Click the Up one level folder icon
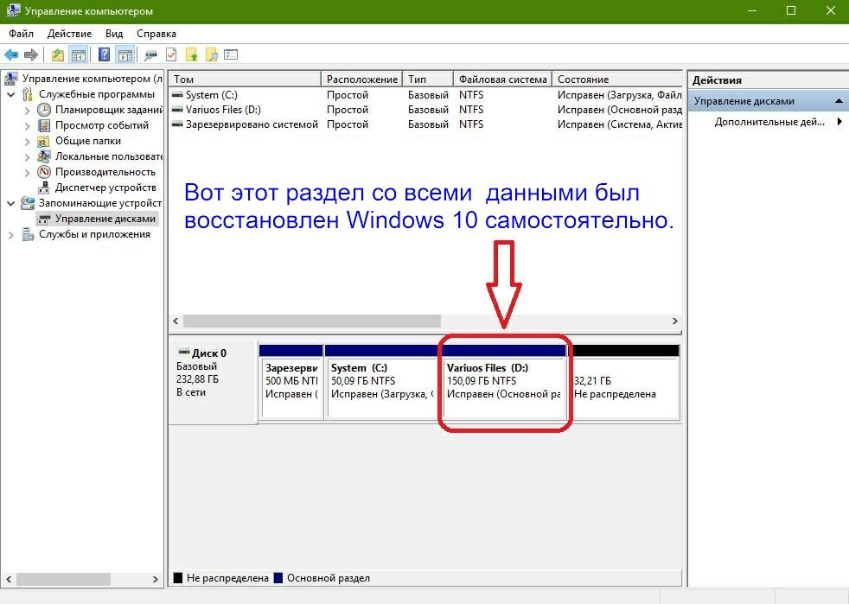The height and width of the screenshot is (604, 849). 58,55
